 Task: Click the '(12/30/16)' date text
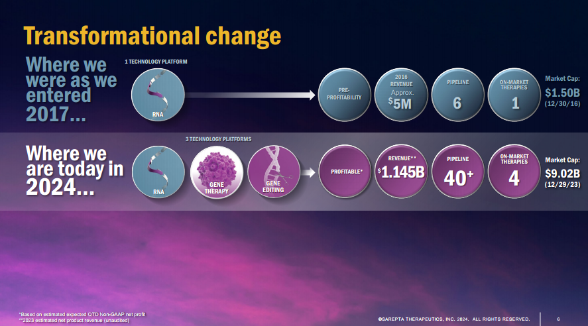[563, 104]
